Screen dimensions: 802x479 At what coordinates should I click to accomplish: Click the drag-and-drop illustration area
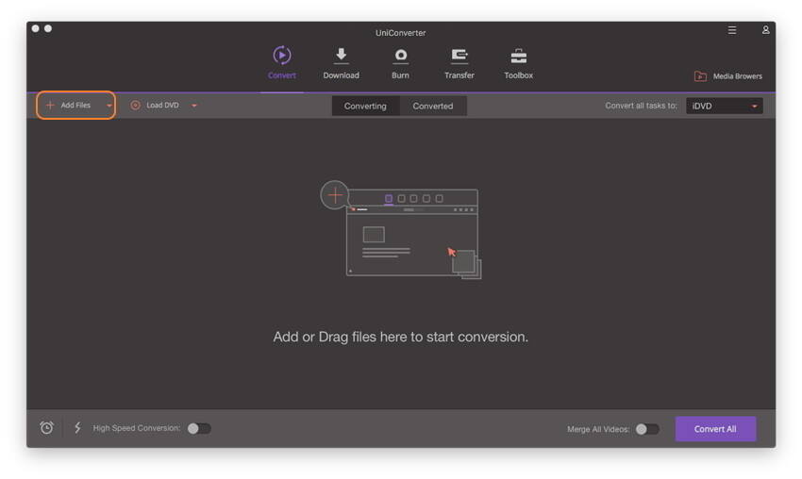401,230
